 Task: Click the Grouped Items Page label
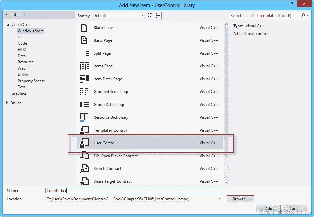111,92
